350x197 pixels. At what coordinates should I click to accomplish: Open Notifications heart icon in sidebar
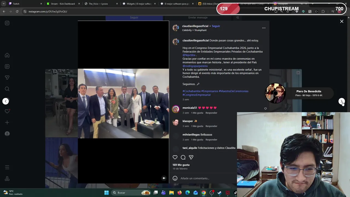(7, 111)
